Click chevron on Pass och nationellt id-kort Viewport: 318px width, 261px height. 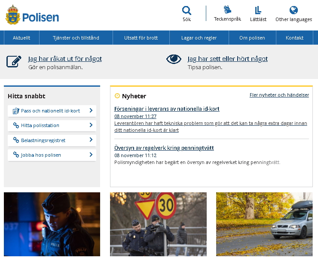pos(91,110)
